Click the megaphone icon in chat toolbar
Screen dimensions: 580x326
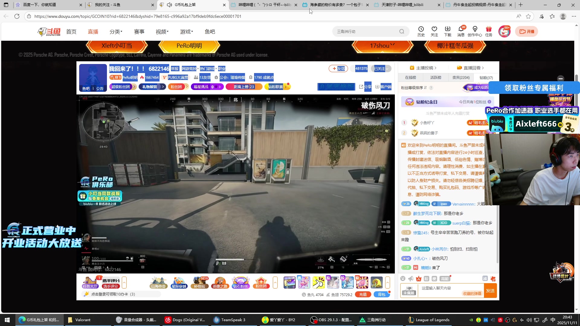(411, 279)
